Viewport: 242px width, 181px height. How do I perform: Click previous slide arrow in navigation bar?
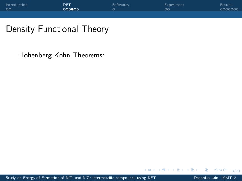145,170
